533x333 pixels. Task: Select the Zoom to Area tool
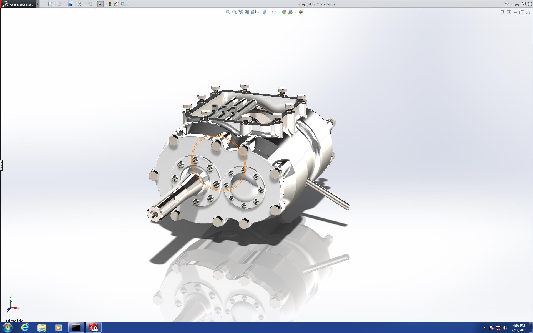pos(234,12)
